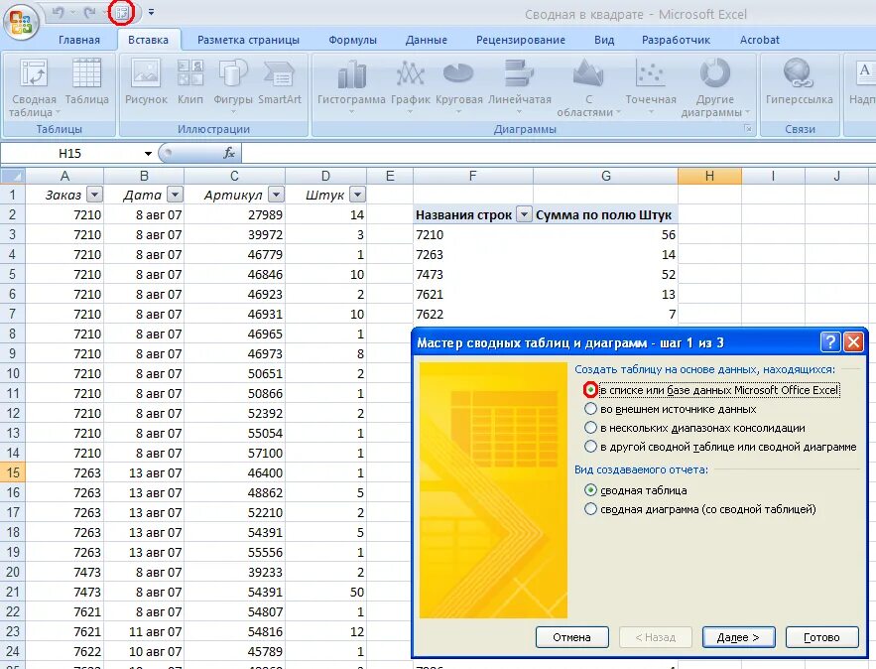Select 'в списке или базе данных Microsoft Office Excel'
Screen dimensions: 876x669
590,389
